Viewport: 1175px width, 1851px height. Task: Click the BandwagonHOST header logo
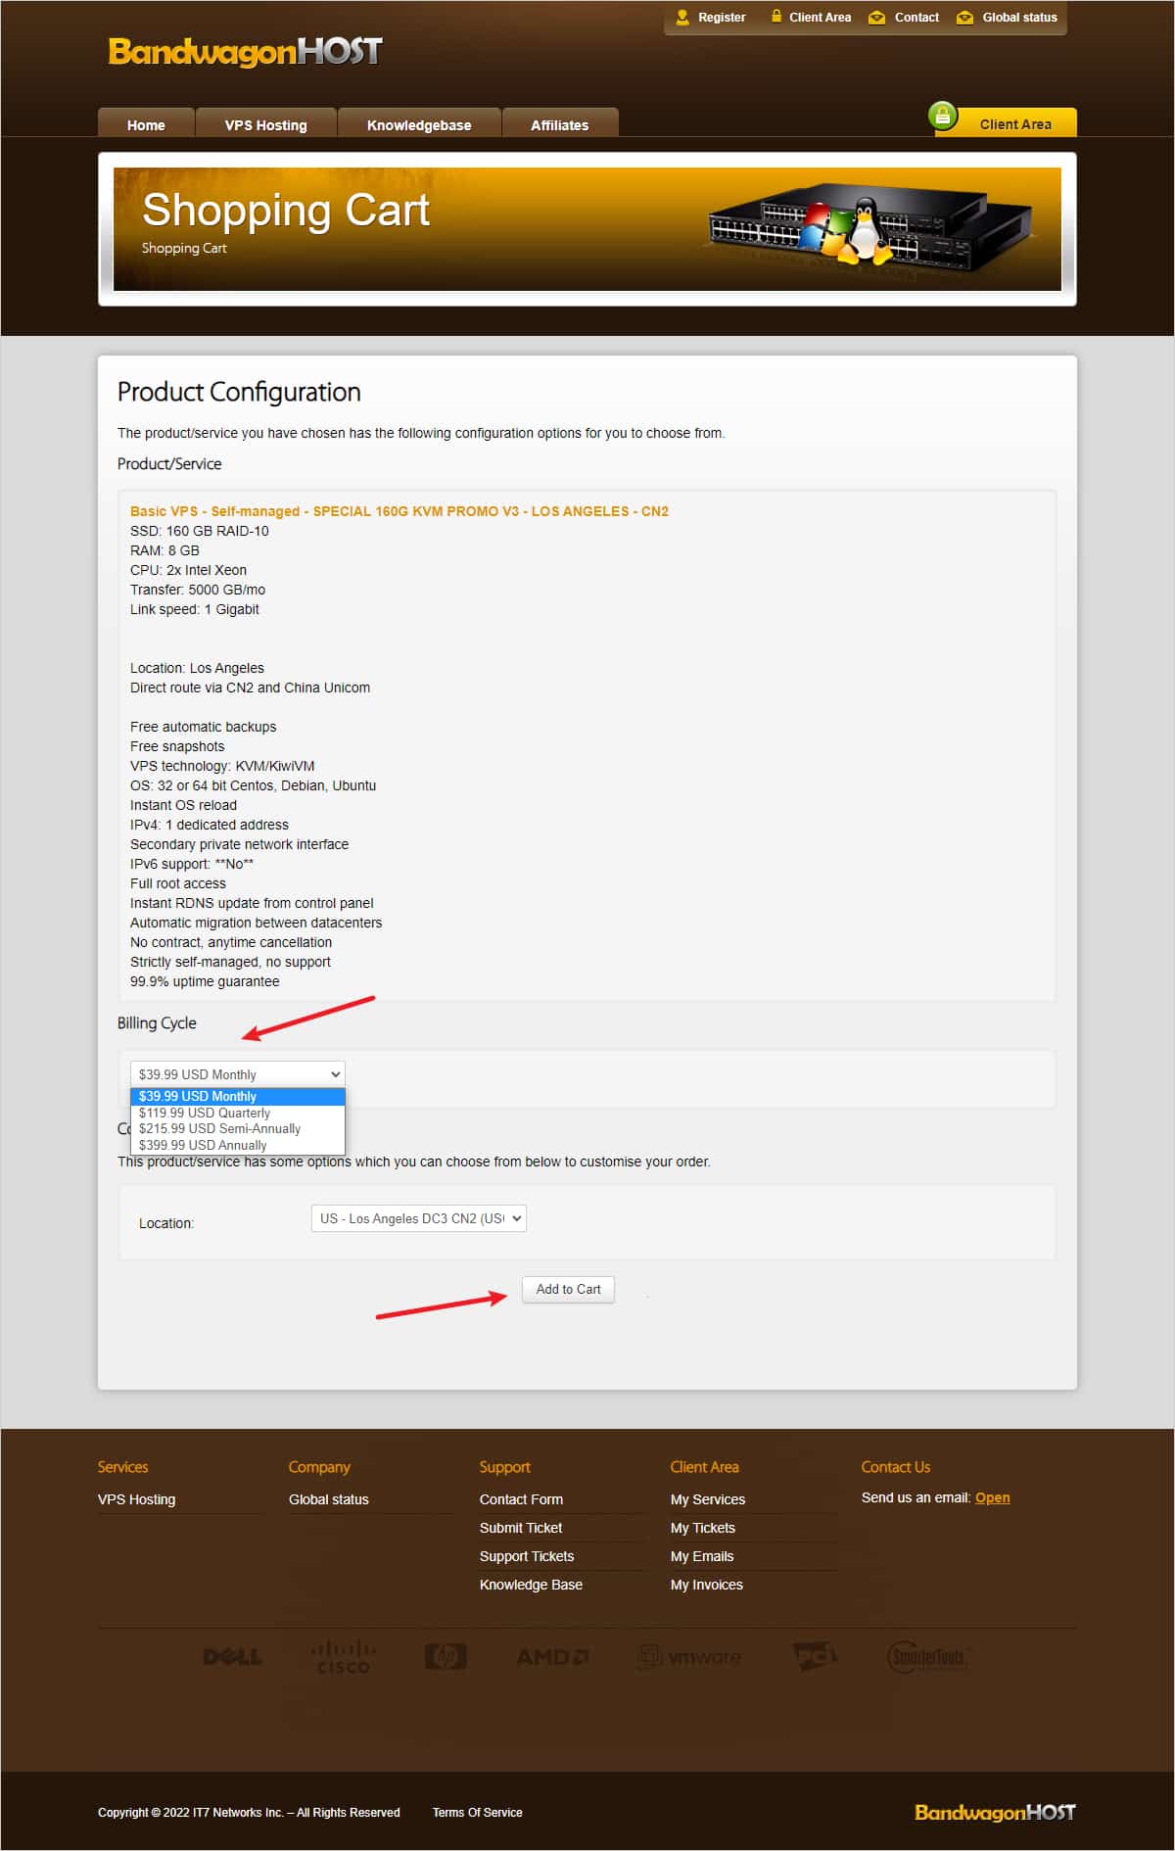(x=245, y=51)
